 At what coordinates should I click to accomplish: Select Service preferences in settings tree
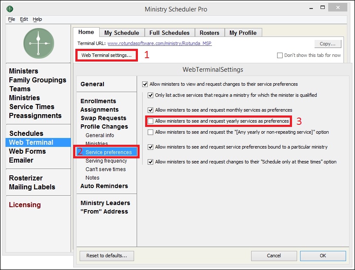[x=108, y=152]
